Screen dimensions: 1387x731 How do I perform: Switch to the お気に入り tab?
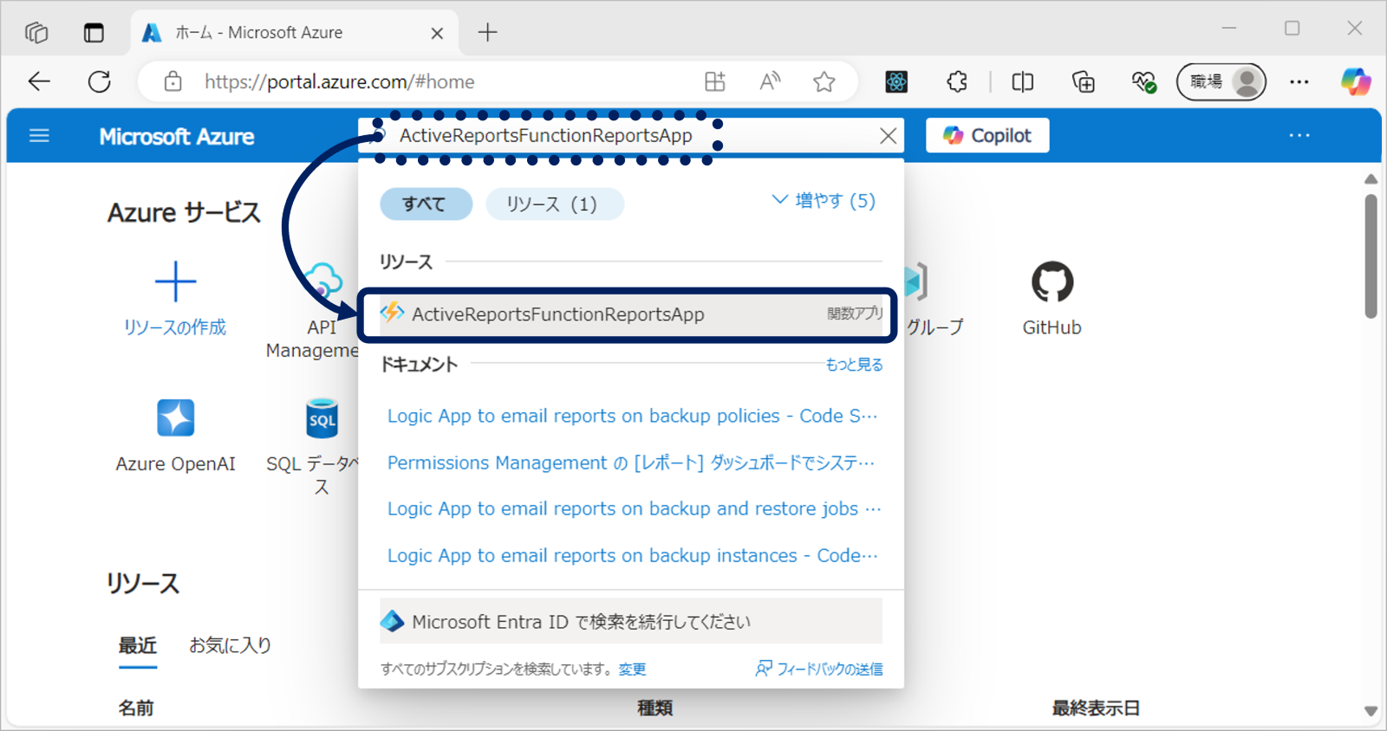(x=231, y=645)
